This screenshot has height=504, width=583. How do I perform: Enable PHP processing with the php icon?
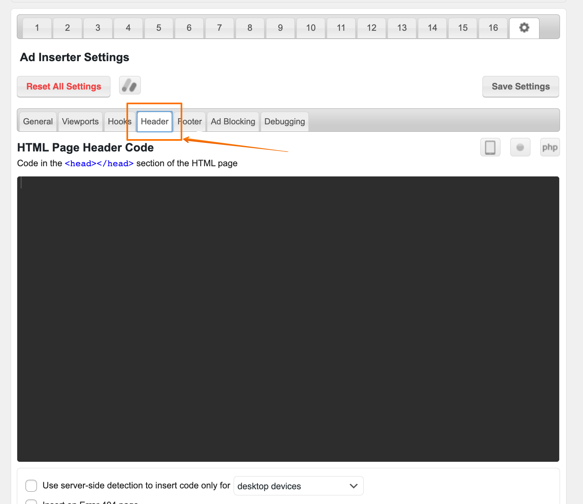(550, 147)
